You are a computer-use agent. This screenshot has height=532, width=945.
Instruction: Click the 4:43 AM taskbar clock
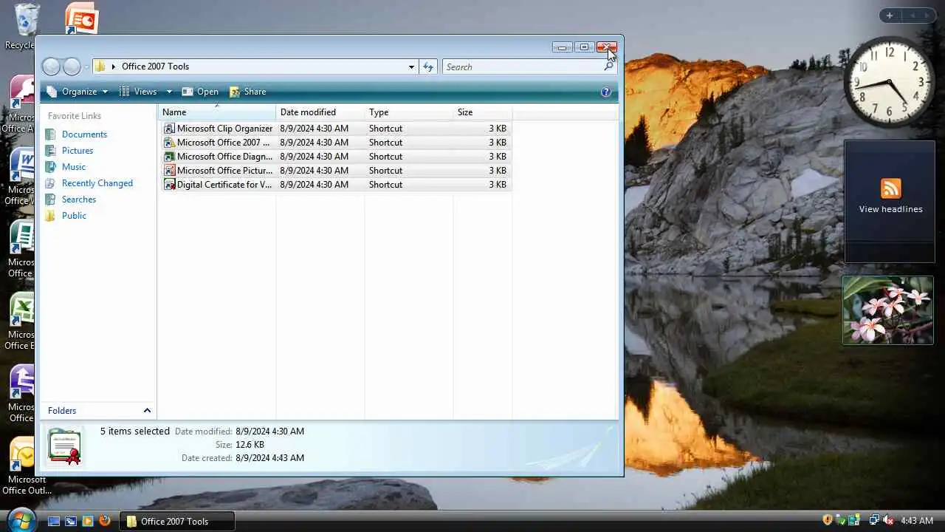(917, 521)
